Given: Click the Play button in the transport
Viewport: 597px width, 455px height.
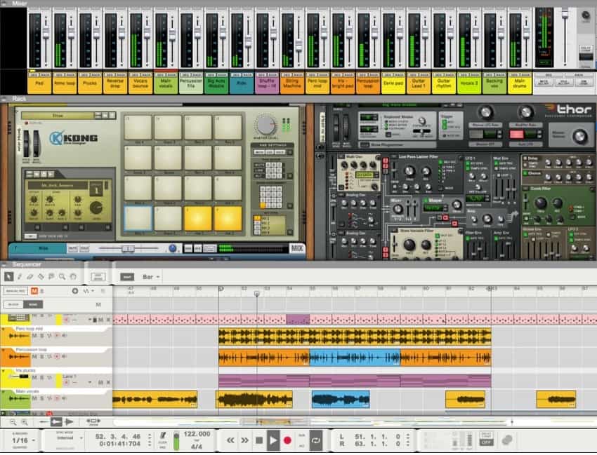Looking at the screenshot, I should tap(273, 440).
